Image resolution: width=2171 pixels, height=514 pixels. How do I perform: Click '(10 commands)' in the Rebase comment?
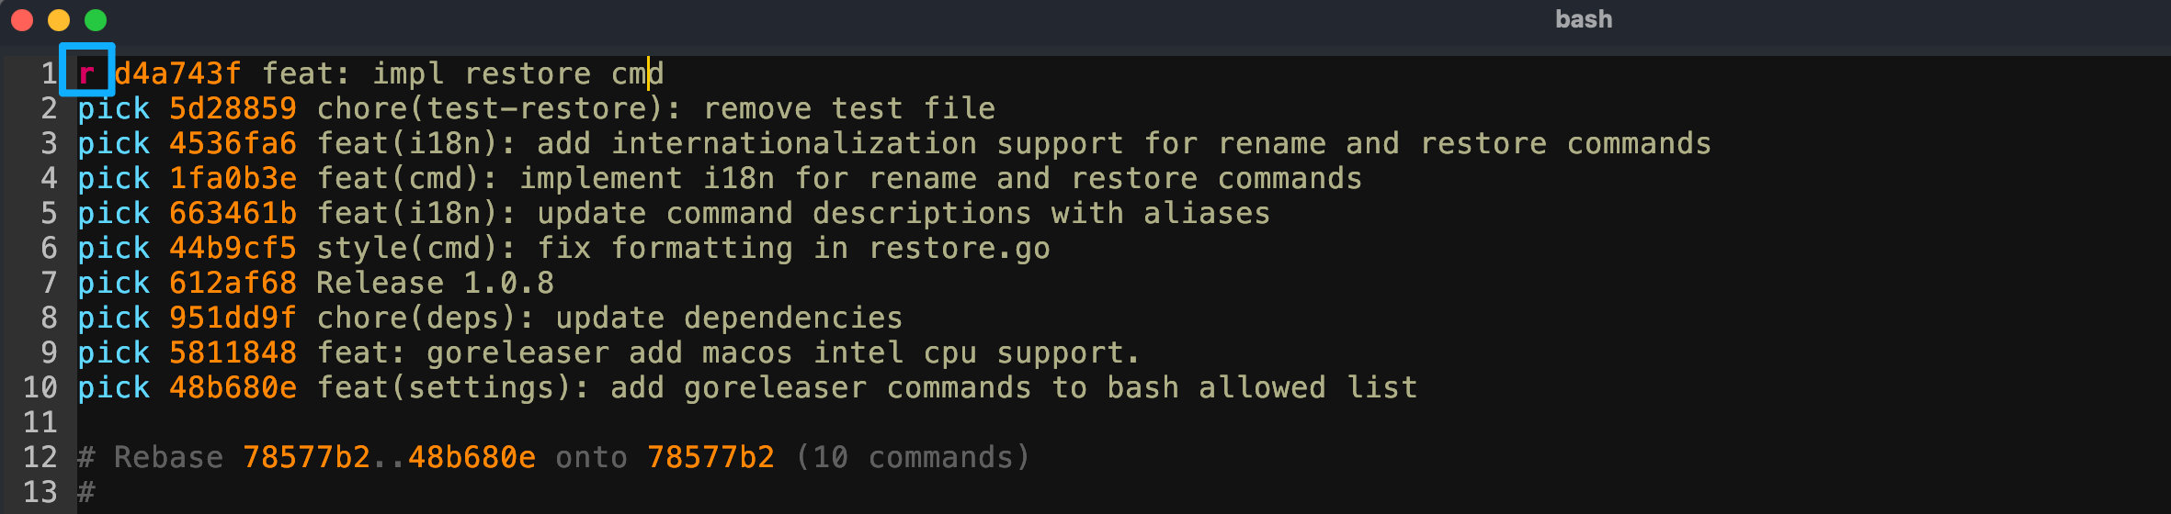click(913, 457)
